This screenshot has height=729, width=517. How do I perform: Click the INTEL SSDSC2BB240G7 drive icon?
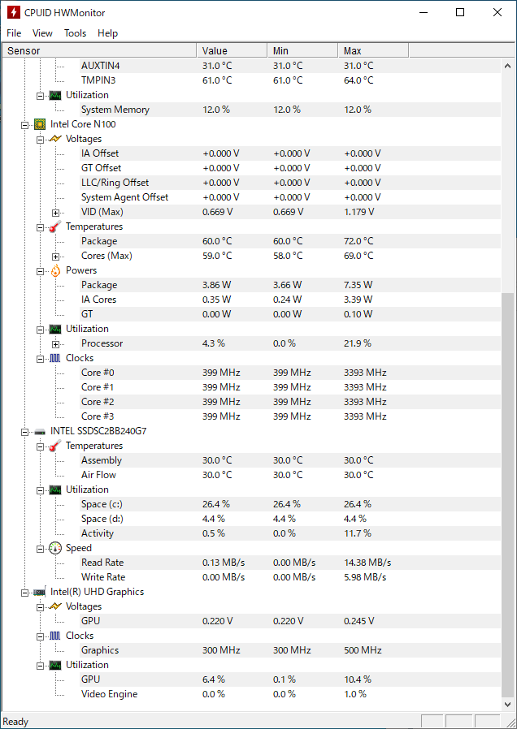(40, 431)
